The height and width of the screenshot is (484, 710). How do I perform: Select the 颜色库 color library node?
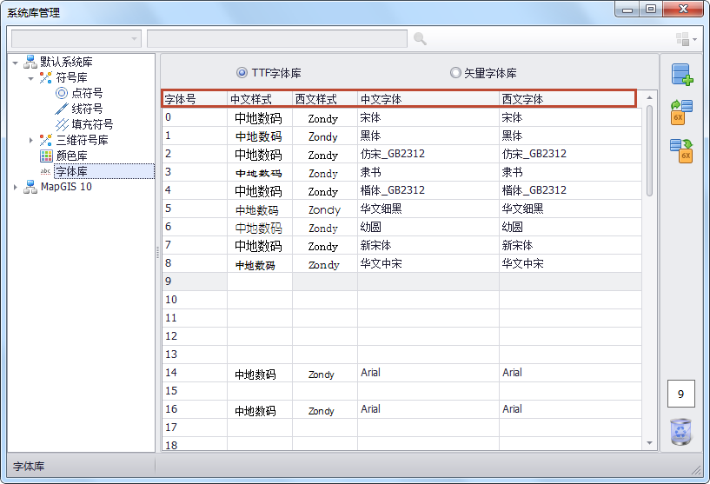pyautogui.click(x=70, y=156)
